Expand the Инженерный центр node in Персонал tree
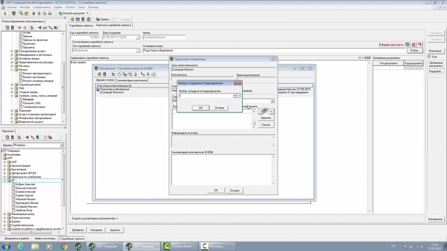 point(4,214)
